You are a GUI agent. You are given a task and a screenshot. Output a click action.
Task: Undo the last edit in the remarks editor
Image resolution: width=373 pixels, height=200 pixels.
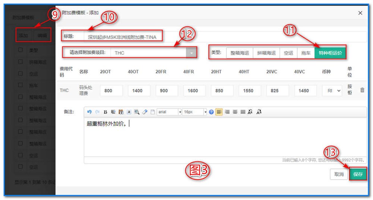(90, 112)
